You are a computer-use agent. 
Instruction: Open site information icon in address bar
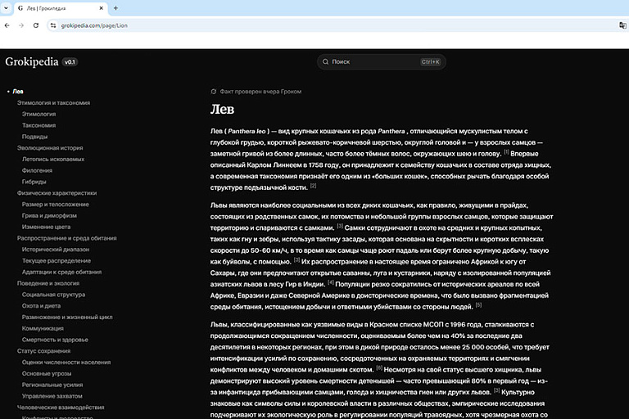[53, 25]
